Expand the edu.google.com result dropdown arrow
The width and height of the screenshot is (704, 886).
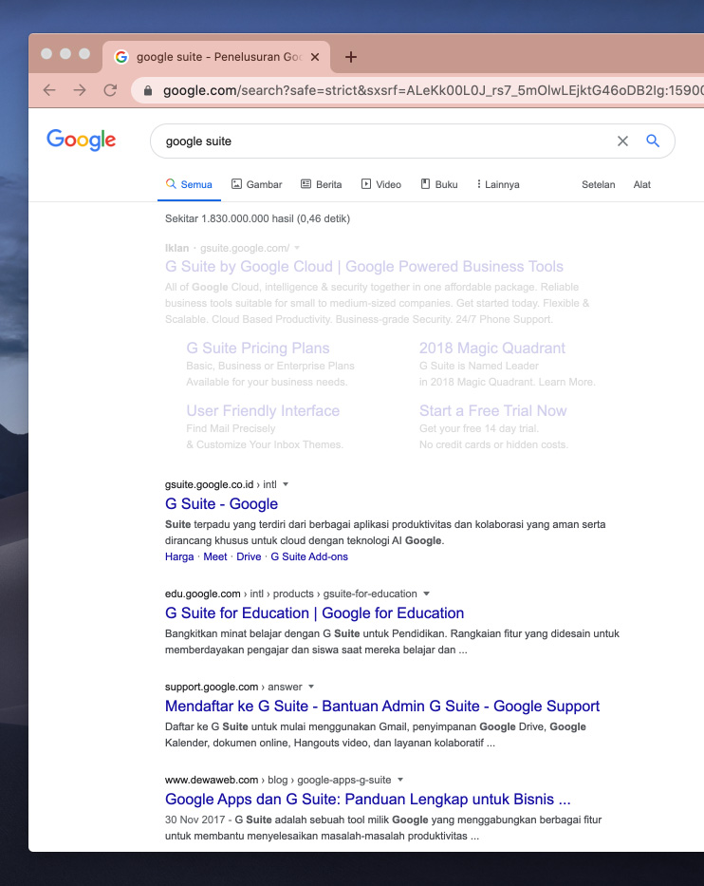pos(427,594)
